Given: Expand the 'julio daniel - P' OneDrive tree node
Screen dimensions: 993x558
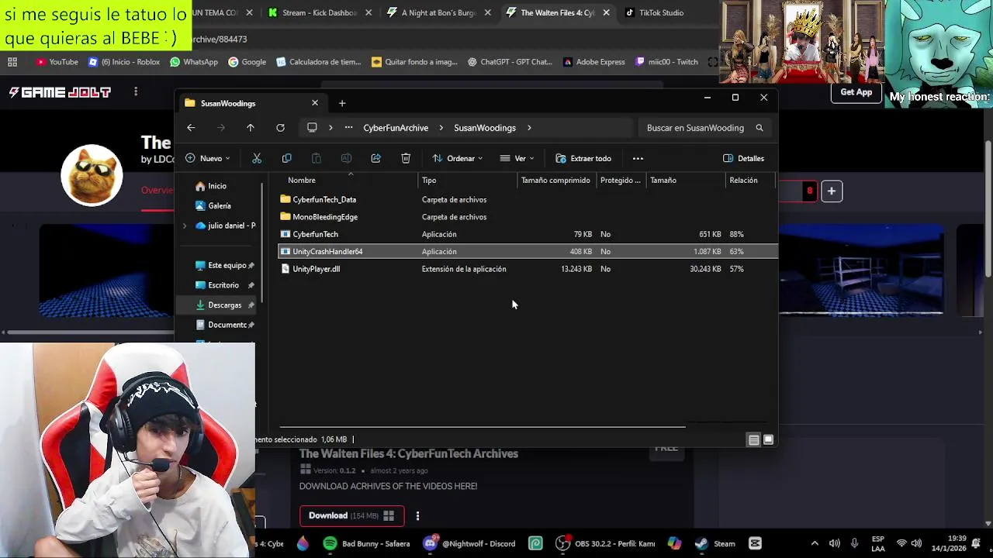Looking at the screenshot, I should (185, 226).
